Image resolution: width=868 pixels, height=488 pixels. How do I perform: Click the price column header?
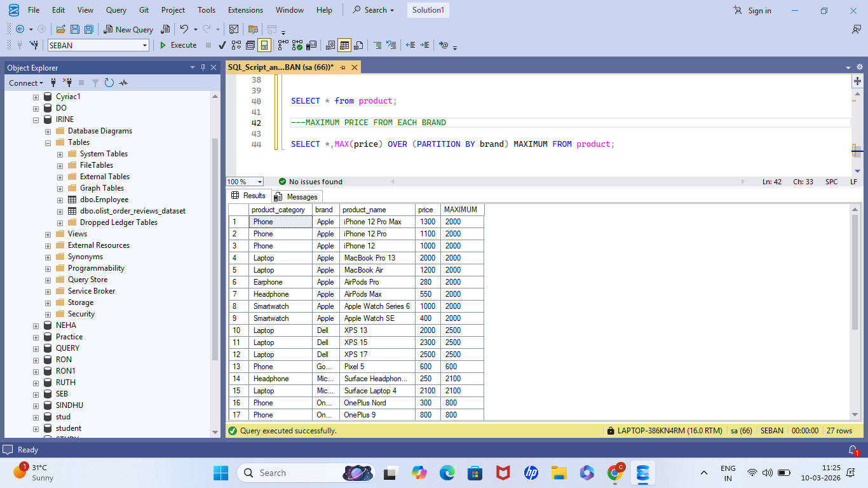point(428,210)
